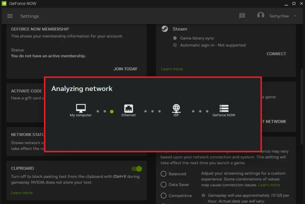Image resolution: width=305 pixels, height=204 pixels.
Task: Click the vertical scrollbar on the right
Action: click(302, 106)
